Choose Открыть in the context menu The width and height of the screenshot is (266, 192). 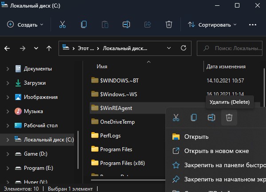[x=216, y=137]
